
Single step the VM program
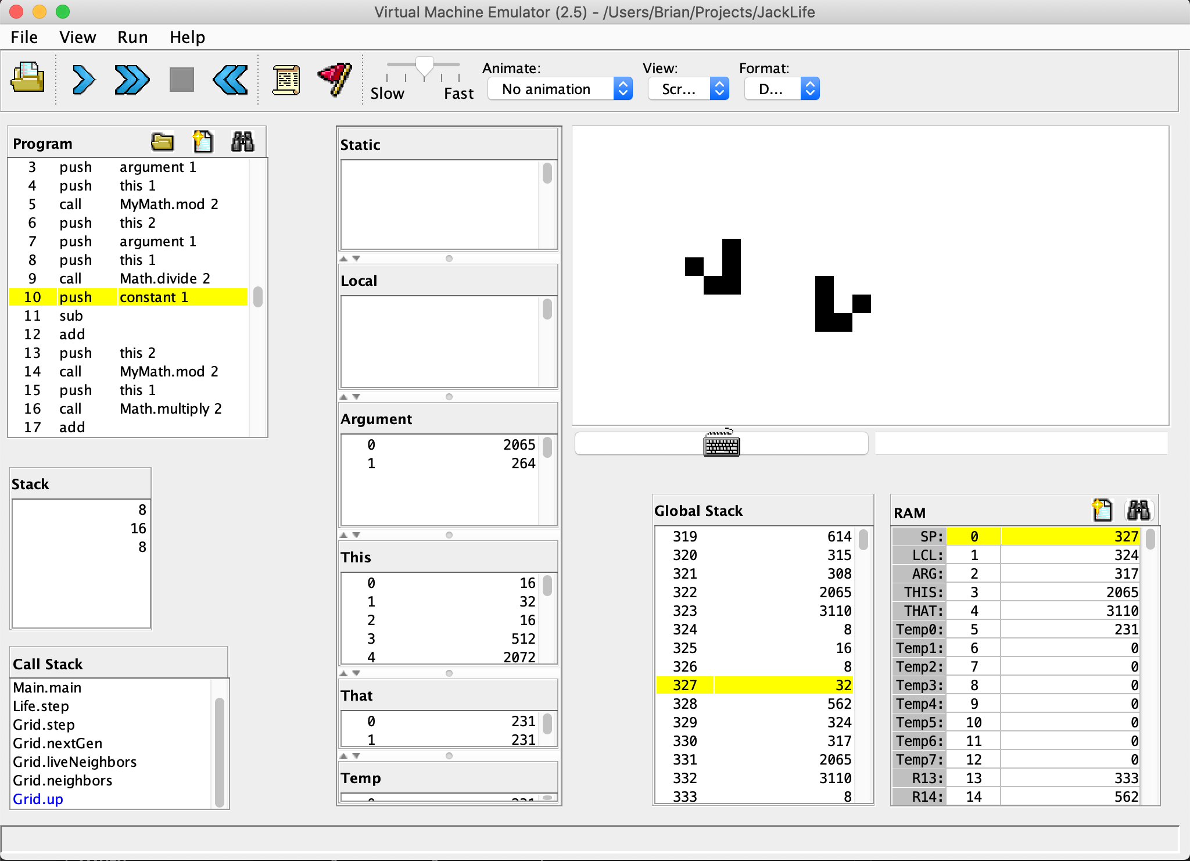click(x=84, y=80)
